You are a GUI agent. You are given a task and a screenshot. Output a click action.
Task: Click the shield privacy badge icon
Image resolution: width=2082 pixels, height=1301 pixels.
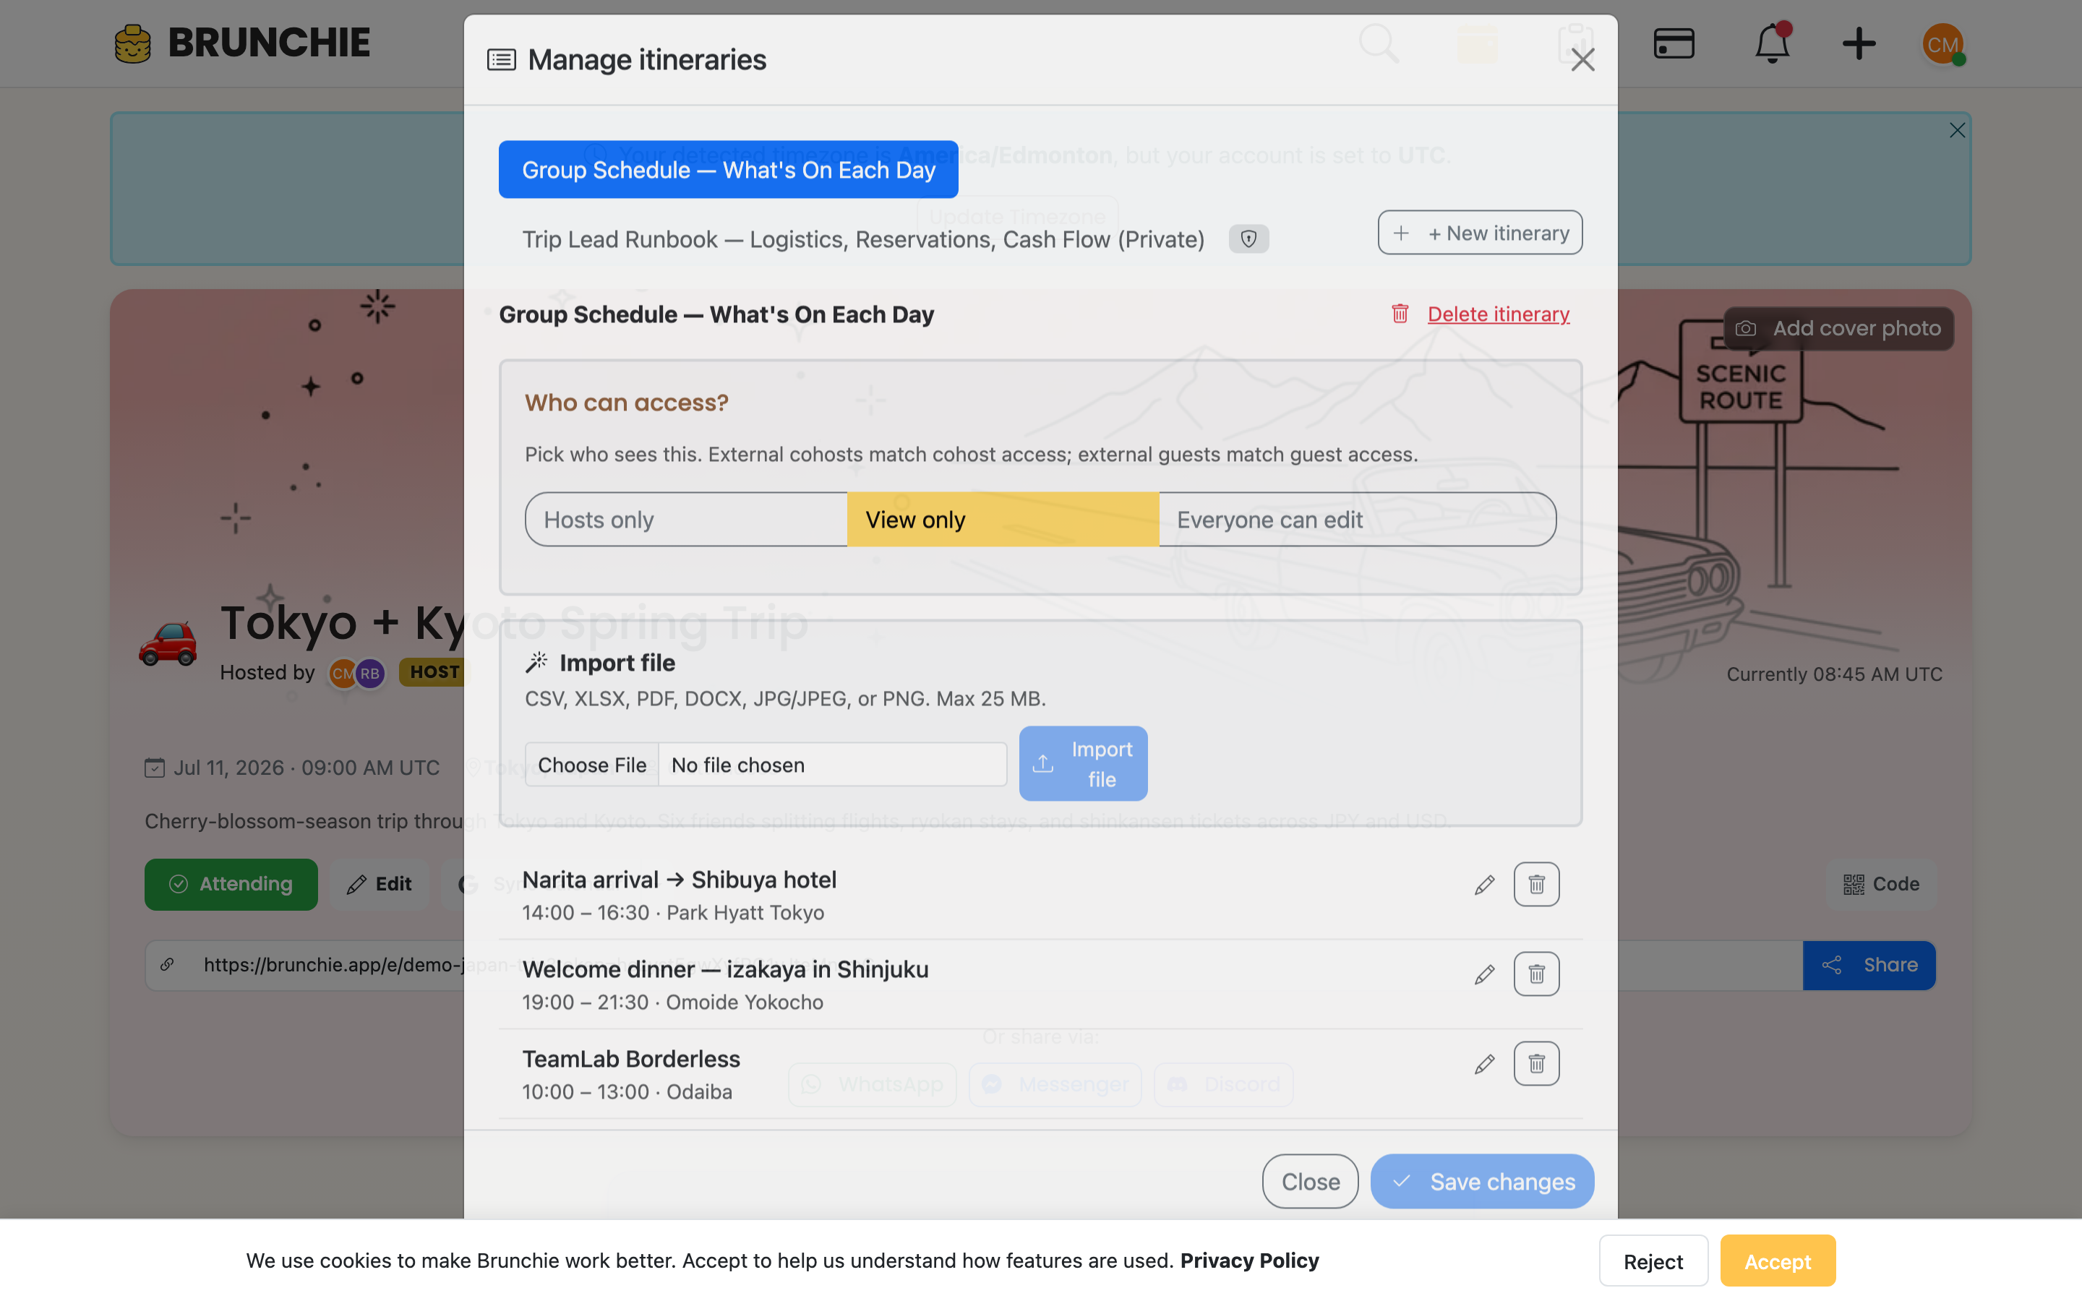pyautogui.click(x=1248, y=239)
